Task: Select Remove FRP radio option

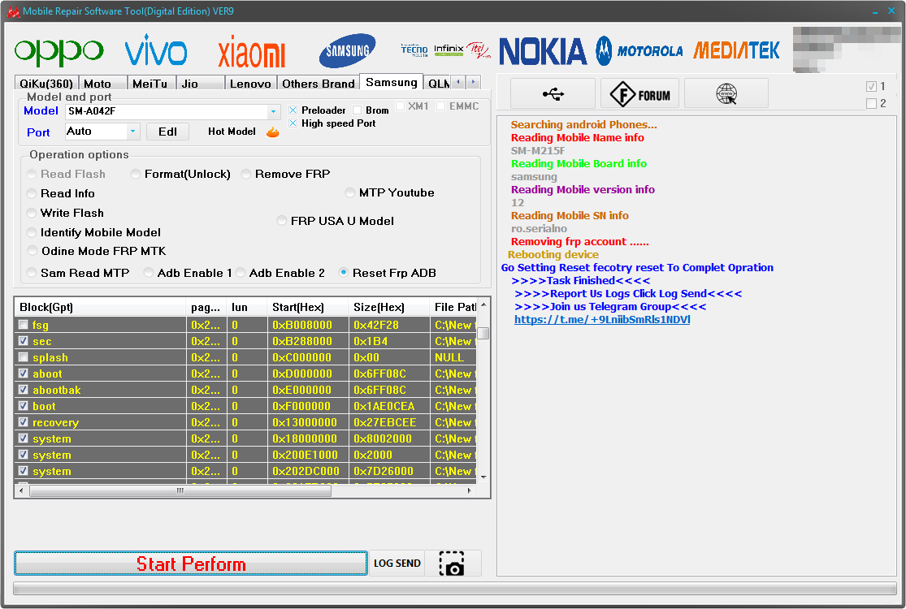Action: [246, 175]
